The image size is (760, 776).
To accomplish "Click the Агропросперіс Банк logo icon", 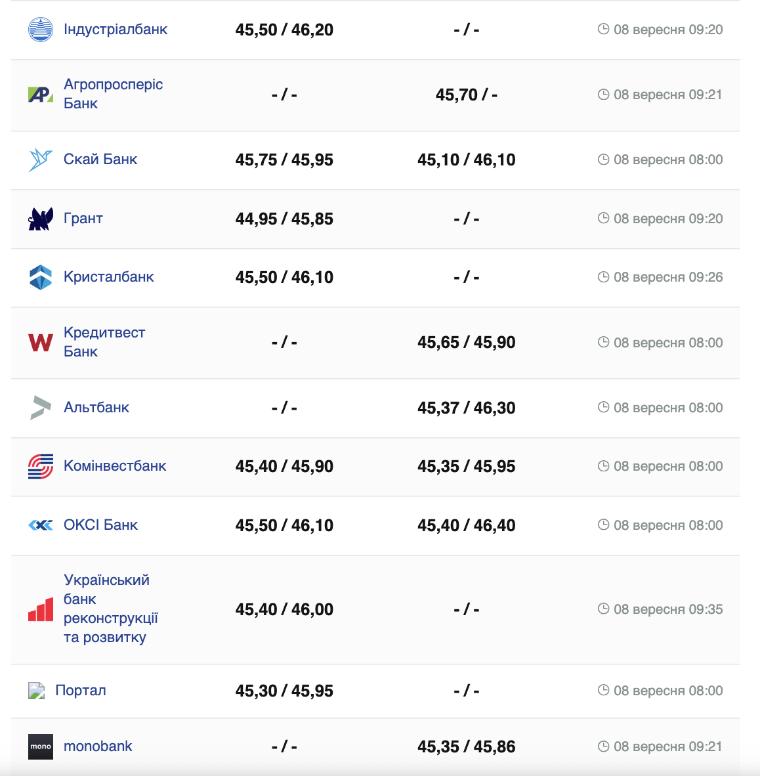I will [x=41, y=95].
